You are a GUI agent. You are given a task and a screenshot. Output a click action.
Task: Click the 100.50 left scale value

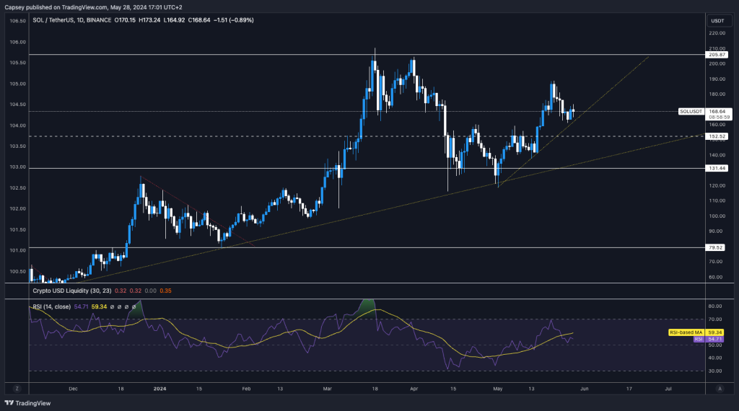(x=17, y=272)
